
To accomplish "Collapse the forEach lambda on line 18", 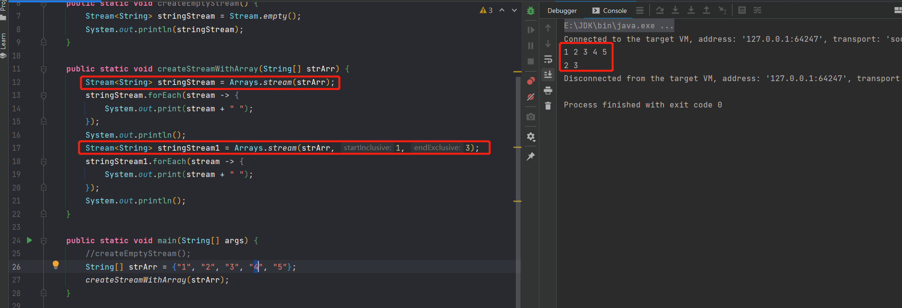I will pyautogui.click(x=44, y=162).
